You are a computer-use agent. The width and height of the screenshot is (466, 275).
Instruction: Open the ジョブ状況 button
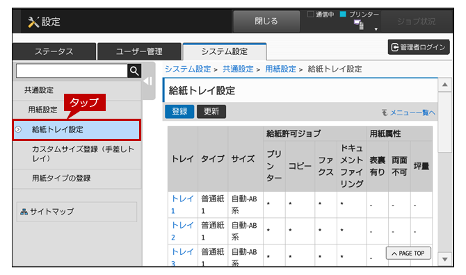[x=416, y=22]
